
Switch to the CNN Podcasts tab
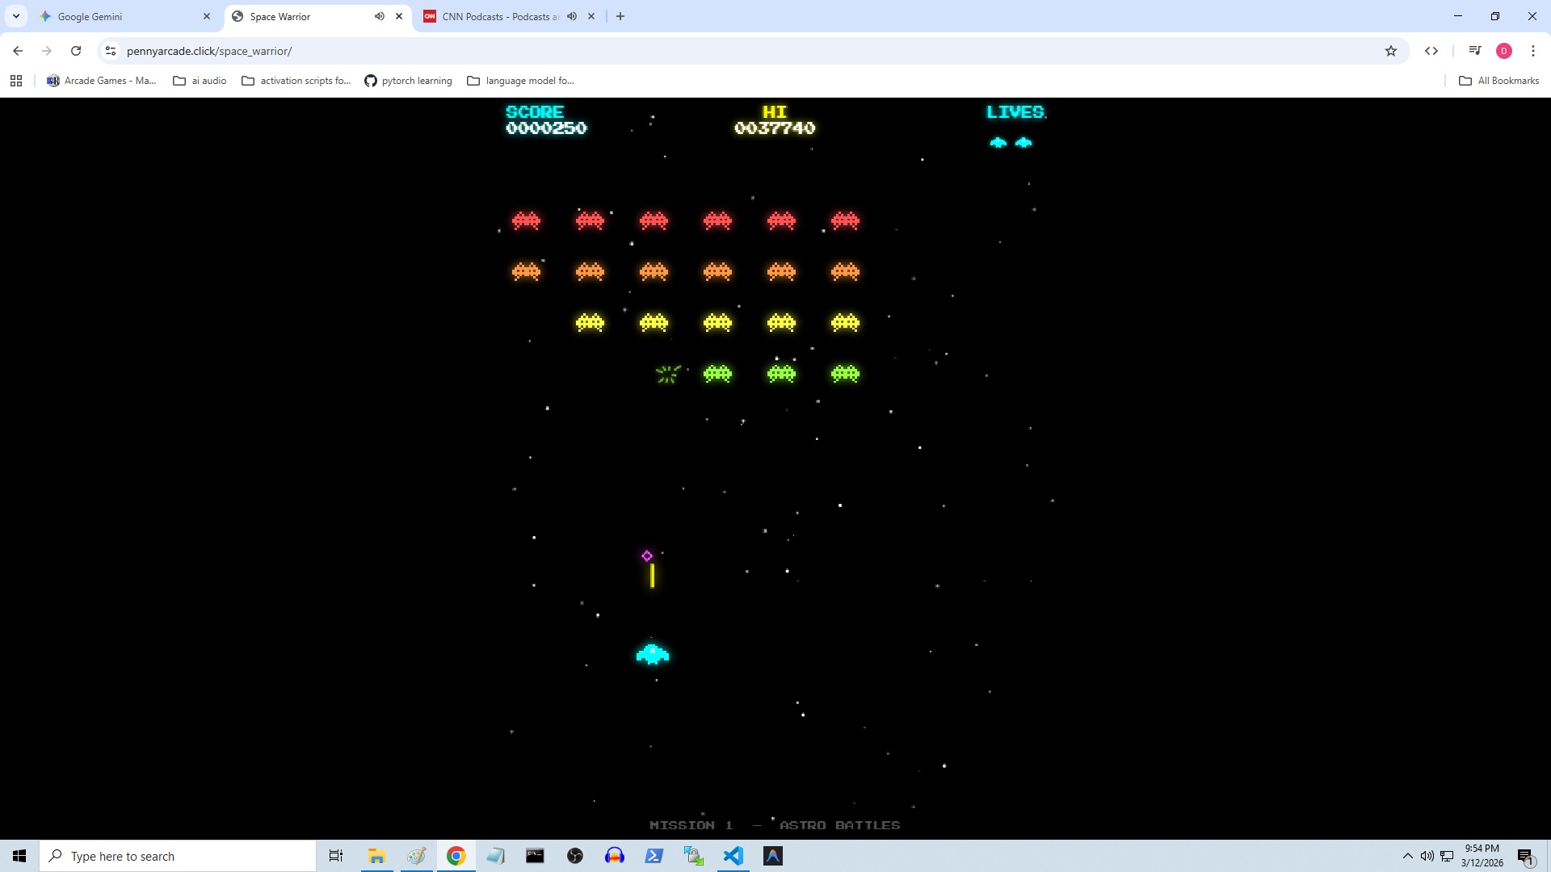pyautogui.click(x=493, y=16)
